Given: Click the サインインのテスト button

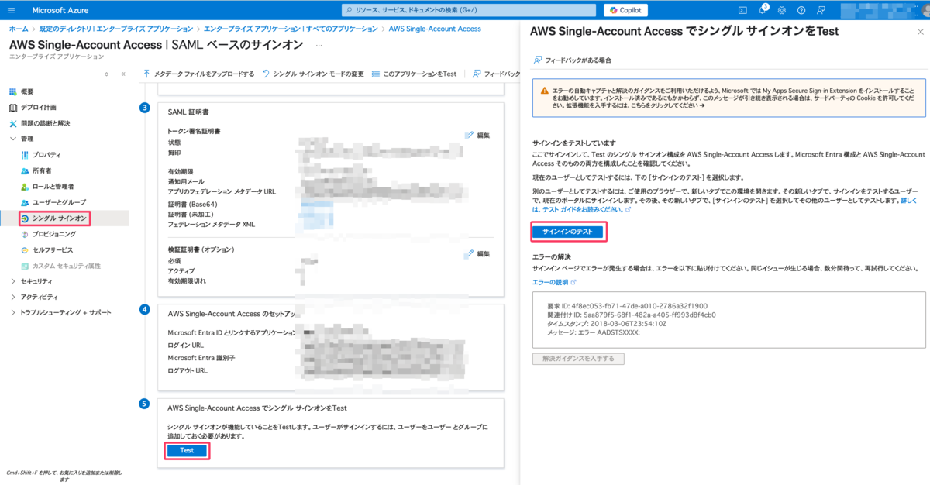Looking at the screenshot, I should [567, 232].
